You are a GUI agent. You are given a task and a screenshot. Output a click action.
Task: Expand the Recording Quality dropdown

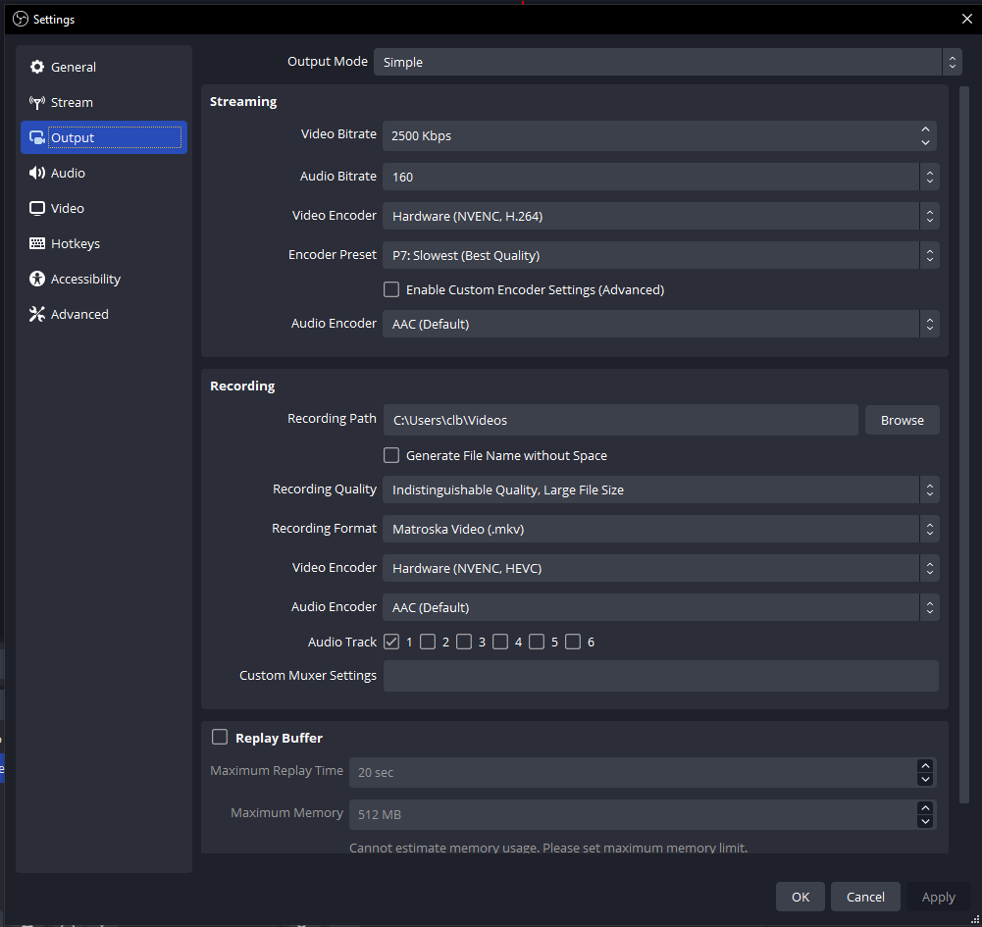660,489
